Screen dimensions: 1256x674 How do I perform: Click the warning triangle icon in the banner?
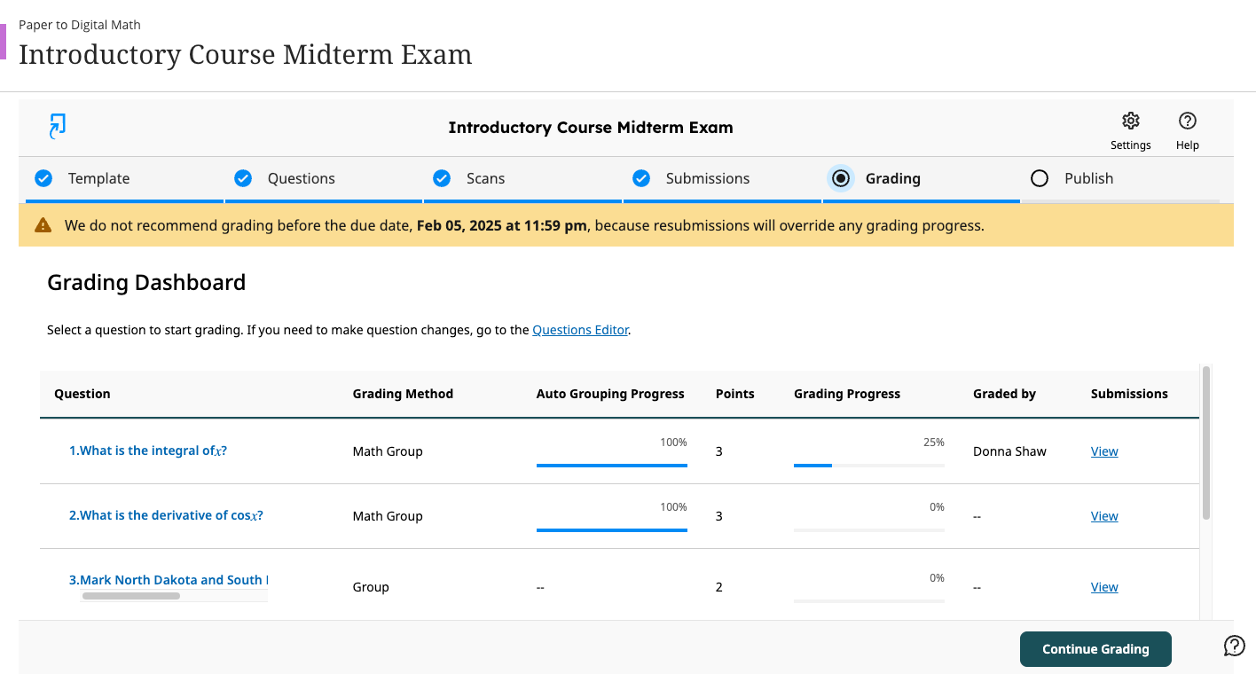pyautogui.click(x=43, y=225)
